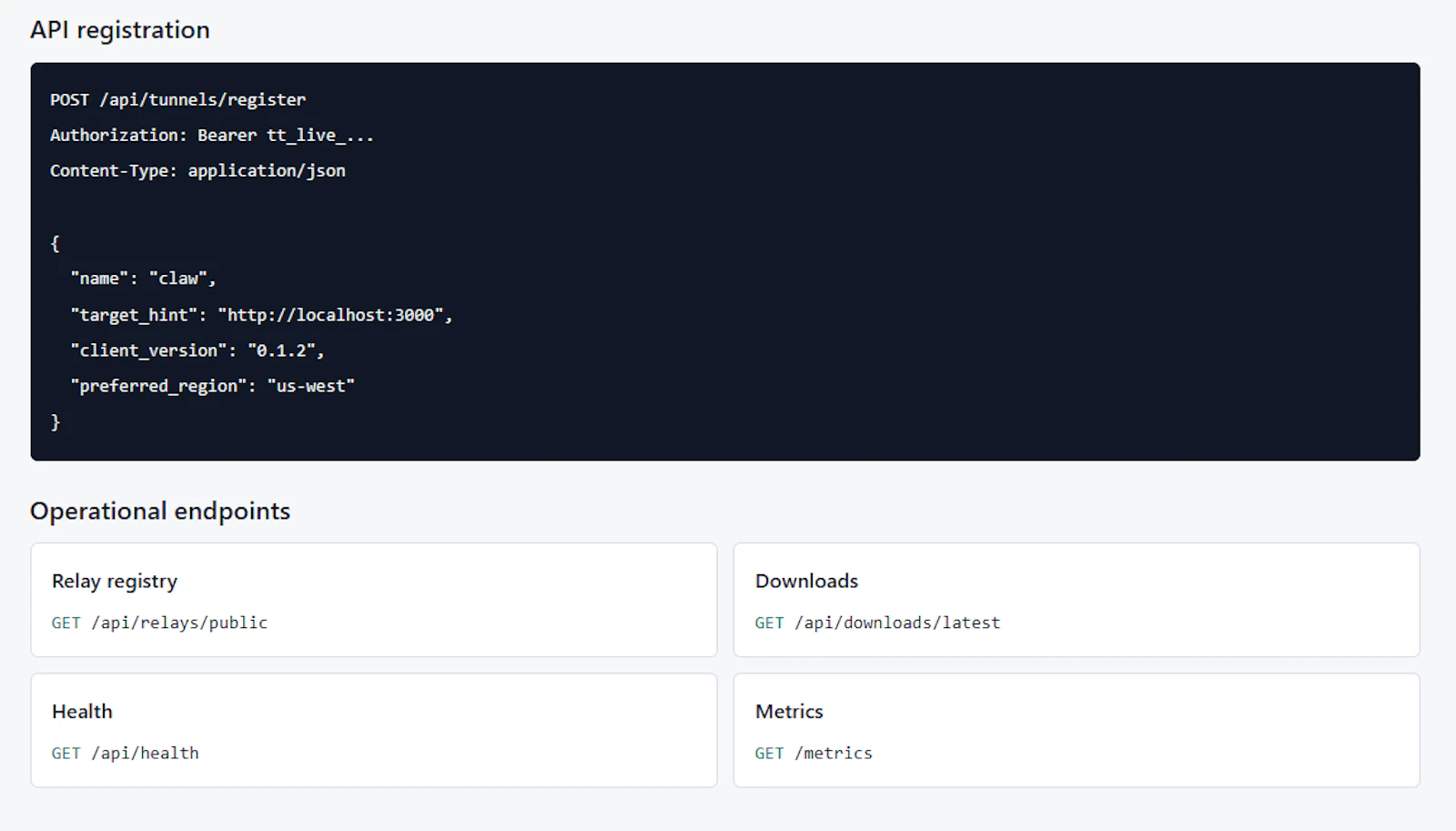Viewport: 1456px width, 831px height.
Task: Open the Metrics card title
Action: (x=789, y=711)
